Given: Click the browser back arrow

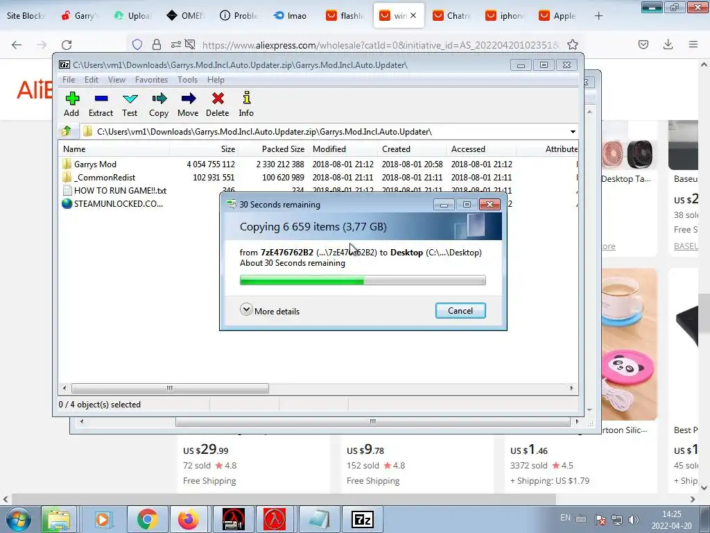Looking at the screenshot, I should 17,44.
